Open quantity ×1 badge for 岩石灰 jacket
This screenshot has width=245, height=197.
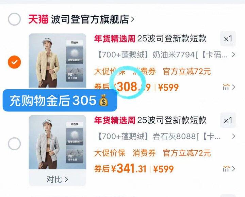pyautogui.click(x=228, y=120)
